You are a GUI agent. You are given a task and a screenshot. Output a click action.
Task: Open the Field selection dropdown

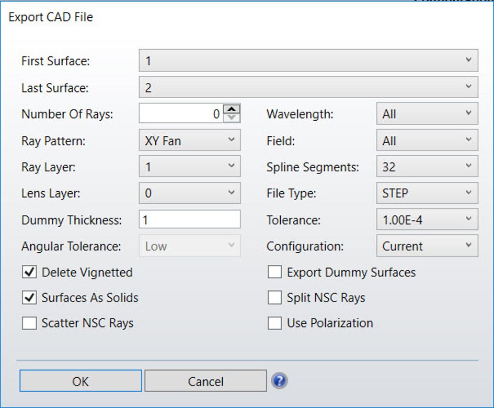[x=427, y=141]
